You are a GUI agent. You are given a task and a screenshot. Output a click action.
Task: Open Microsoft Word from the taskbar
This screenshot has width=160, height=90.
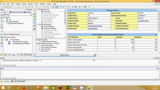tap(75, 88)
